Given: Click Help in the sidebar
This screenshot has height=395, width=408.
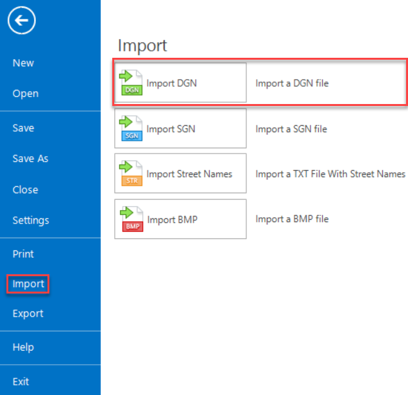Looking at the screenshot, I should (x=23, y=347).
